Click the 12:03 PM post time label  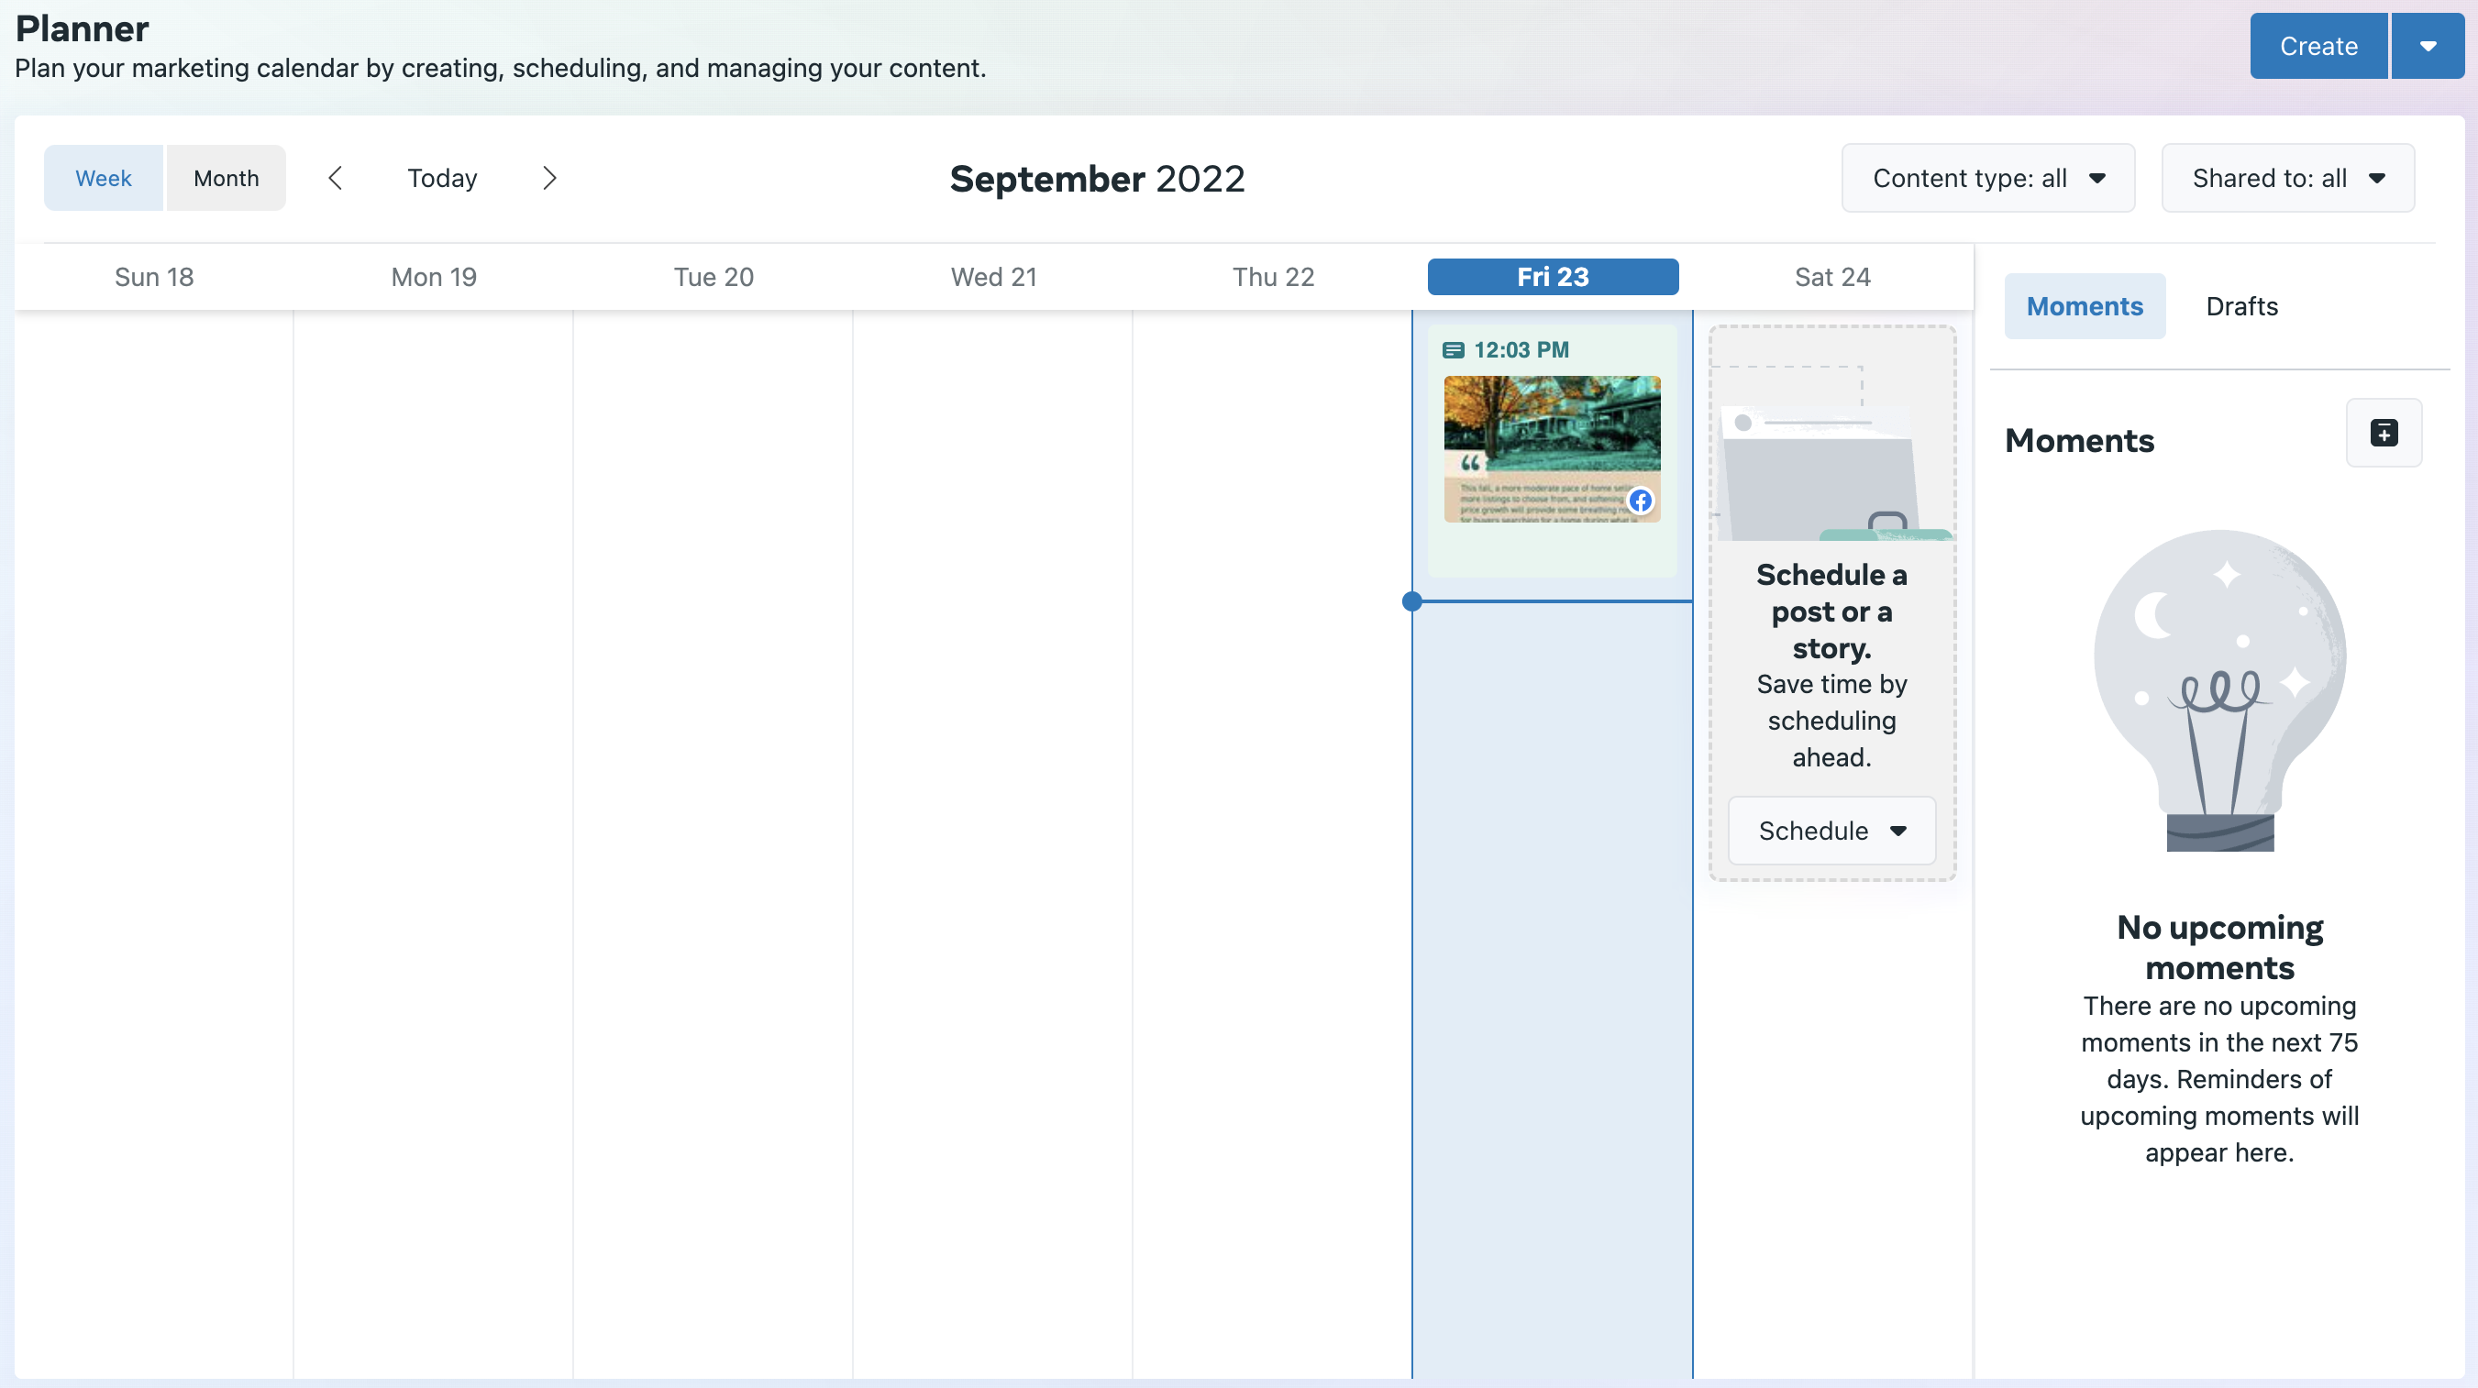[x=1520, y=350]
